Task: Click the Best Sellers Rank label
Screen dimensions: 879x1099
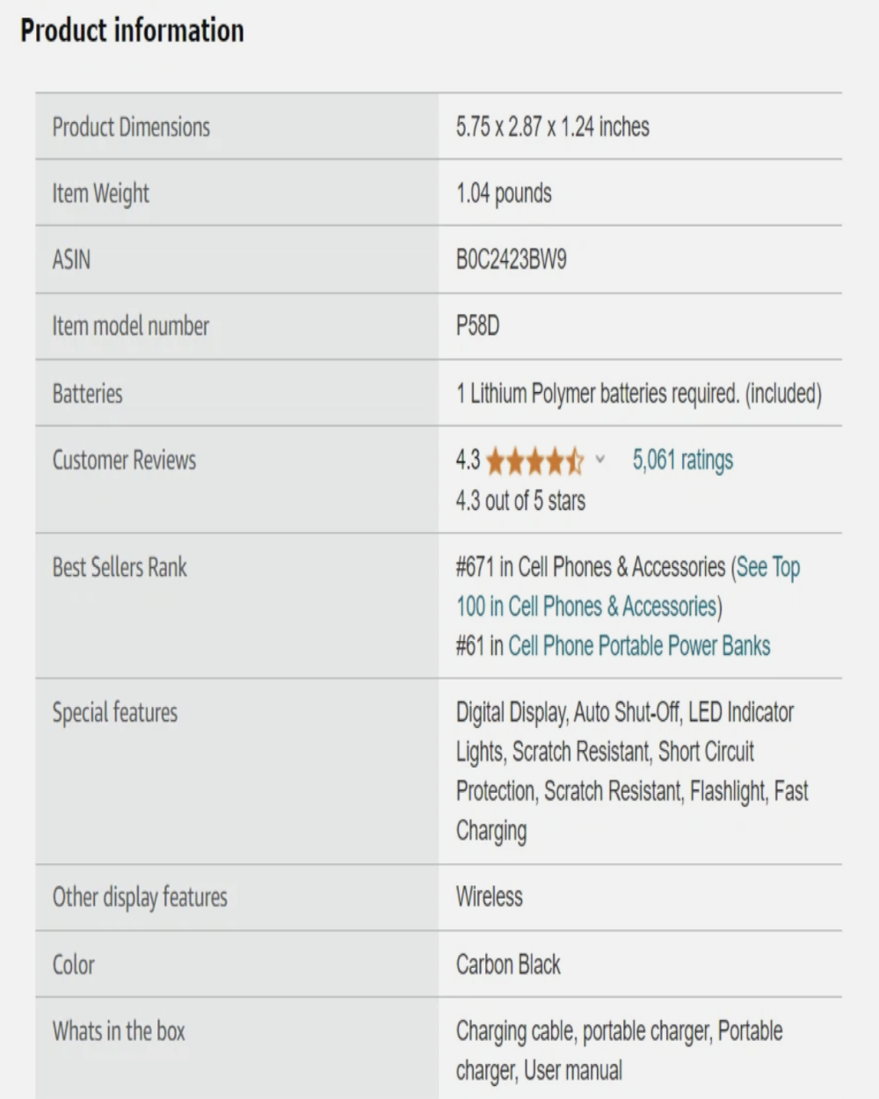Action: coord(120,568)
